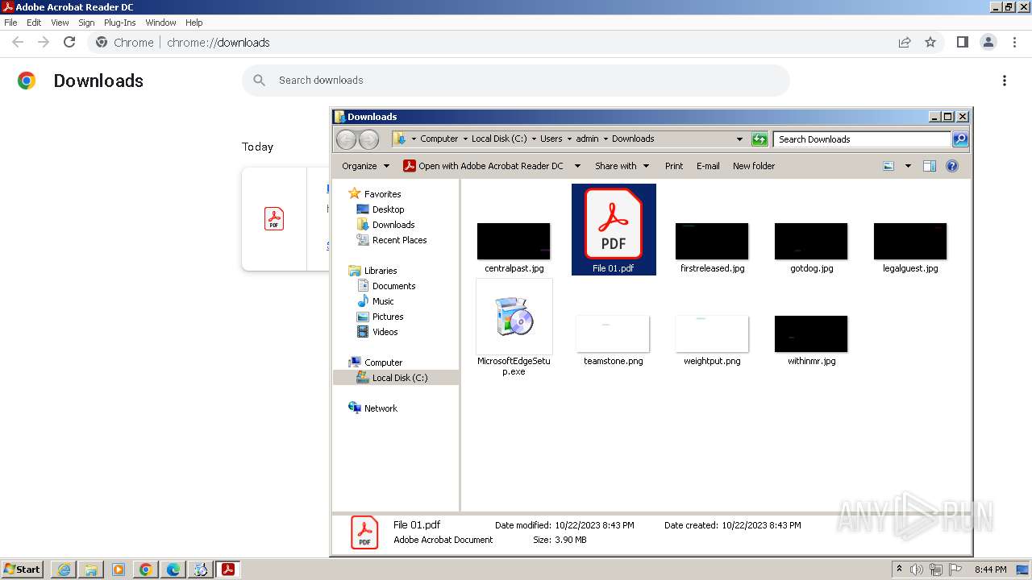Screen dimensions: 1032x580
Task: Click Explorer forward button
Action: coord(368,139)
